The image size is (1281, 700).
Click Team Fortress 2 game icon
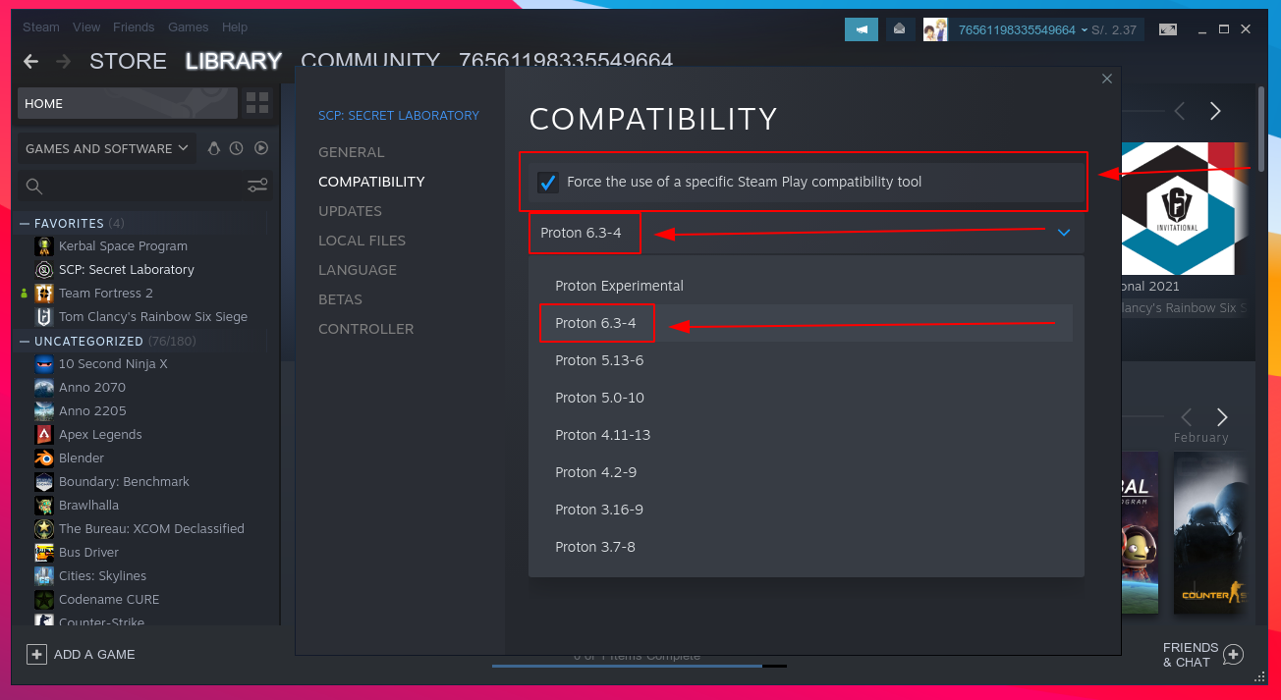point(44,293)
